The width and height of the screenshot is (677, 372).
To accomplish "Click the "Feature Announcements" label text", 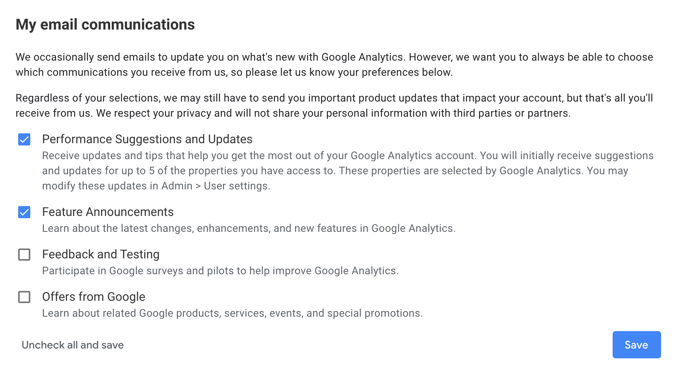I will tap(108, 212).
